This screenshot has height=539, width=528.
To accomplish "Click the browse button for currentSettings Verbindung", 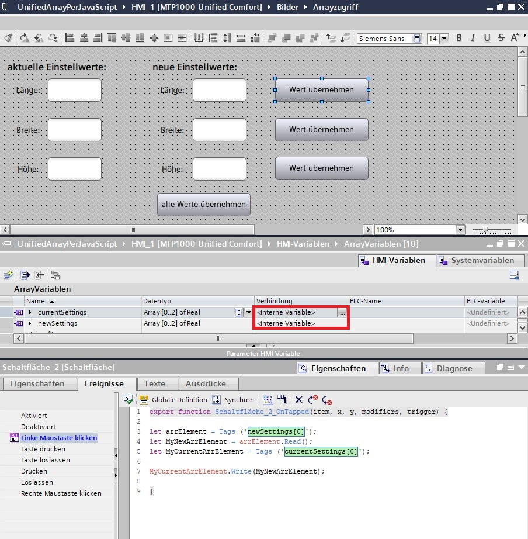I will [342, 313].
